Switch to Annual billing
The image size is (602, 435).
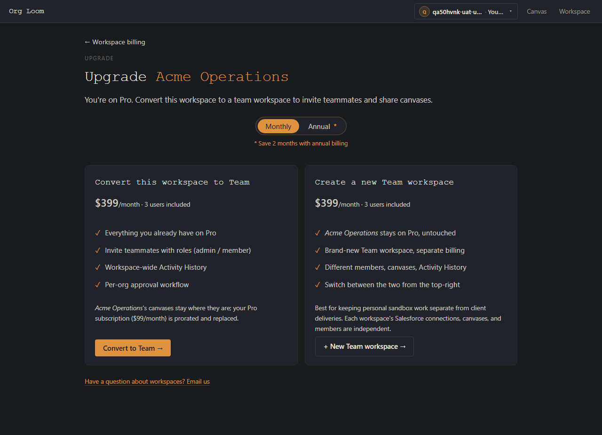click(322, 126)
